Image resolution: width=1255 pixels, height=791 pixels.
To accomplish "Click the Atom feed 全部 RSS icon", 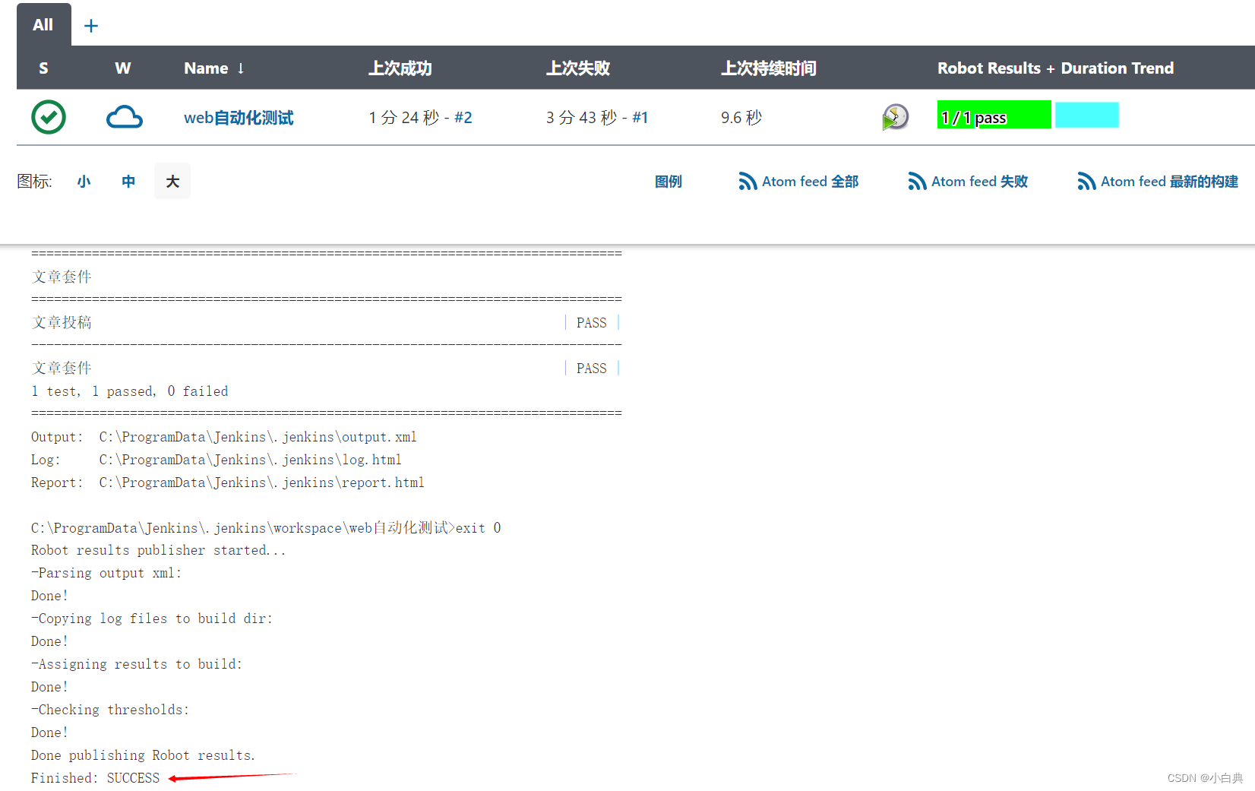I will [748, 182].
